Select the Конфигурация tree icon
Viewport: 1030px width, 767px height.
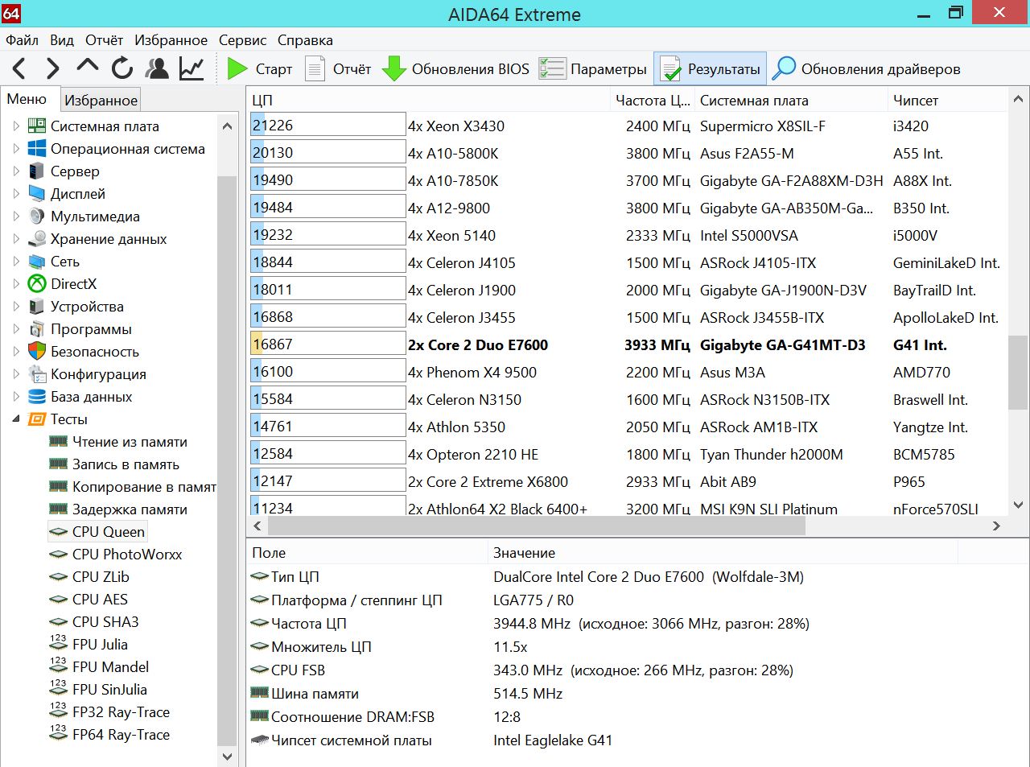(x=37, y=374)
